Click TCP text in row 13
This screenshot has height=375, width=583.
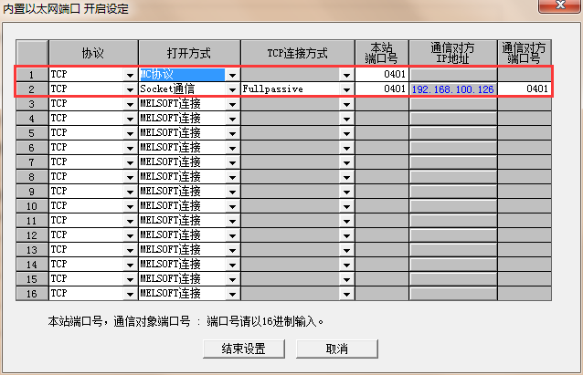point(59,249)
